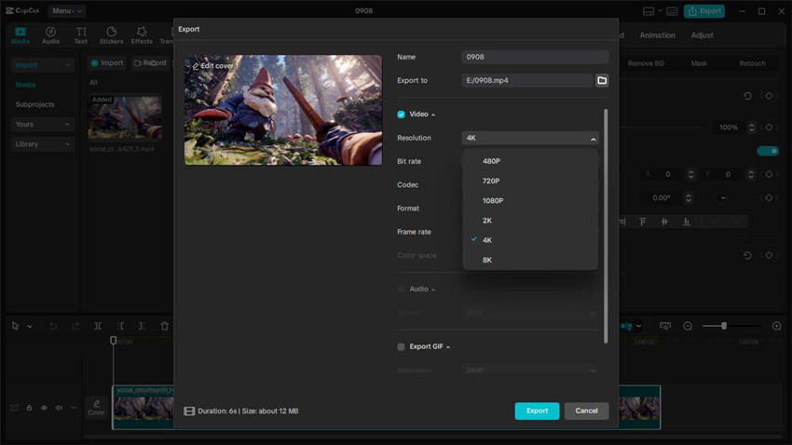Click the align bottom icon in the properties panel
Viewport: 792px width, 445px height.
click(x=687, y=222)
